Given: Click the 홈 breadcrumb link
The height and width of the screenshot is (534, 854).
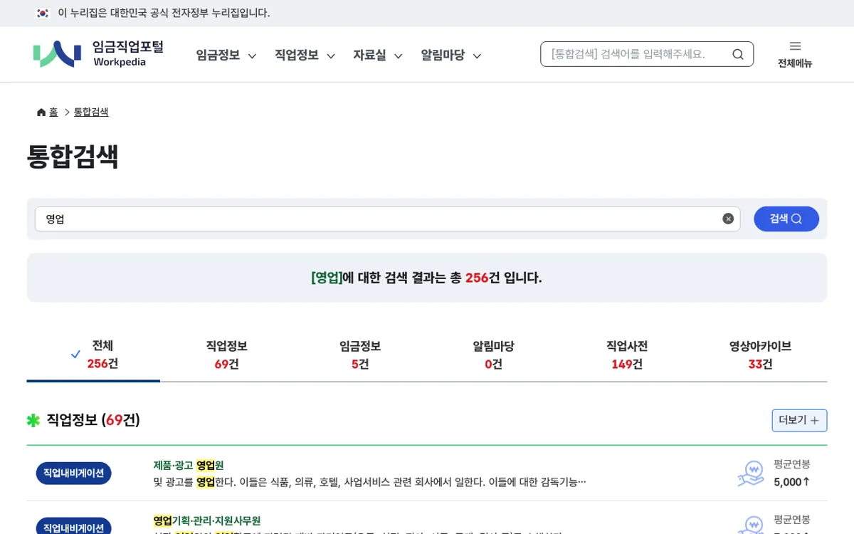Looking at the screenshot, I should click(x=53, y=112).
